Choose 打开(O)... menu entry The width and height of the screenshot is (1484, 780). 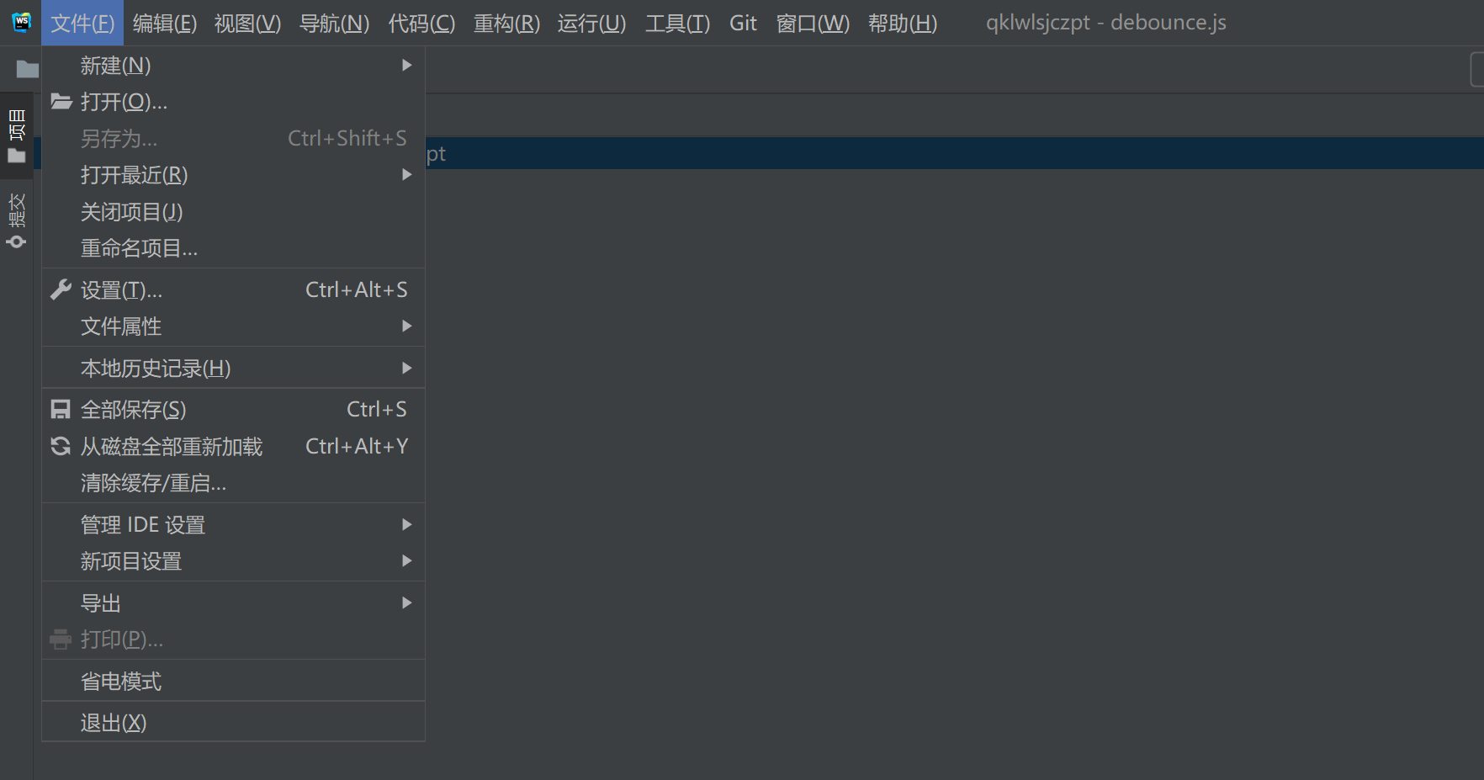tap(233, 102)
